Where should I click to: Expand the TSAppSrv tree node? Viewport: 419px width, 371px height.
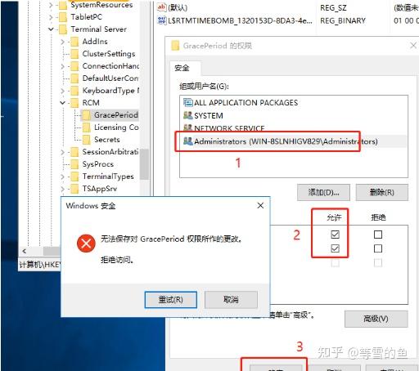pos(62,189)
